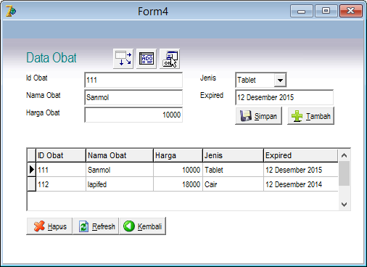Select the 10000 cell in the grid

pyautogui.click(x=178, y=170)
